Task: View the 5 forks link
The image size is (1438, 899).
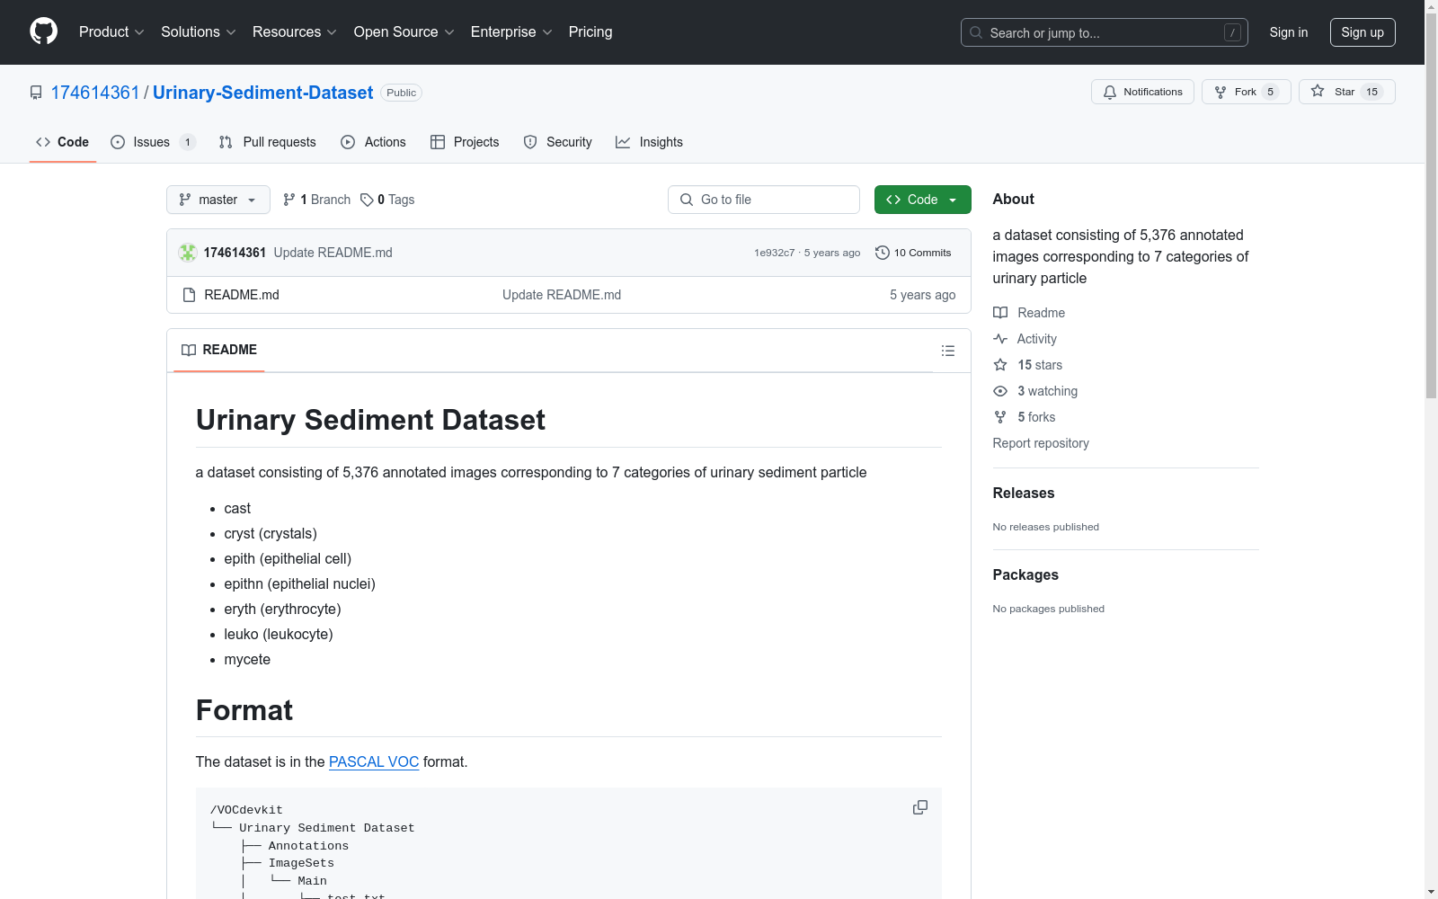Action: tap(1025, 417)
